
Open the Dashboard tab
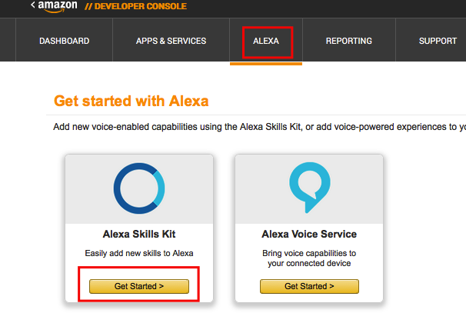65,41
